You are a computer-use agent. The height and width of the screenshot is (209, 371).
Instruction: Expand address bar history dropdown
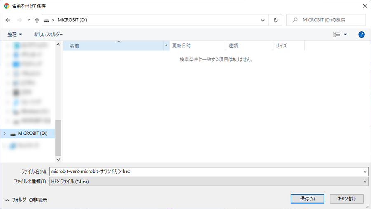click(263, 20)
